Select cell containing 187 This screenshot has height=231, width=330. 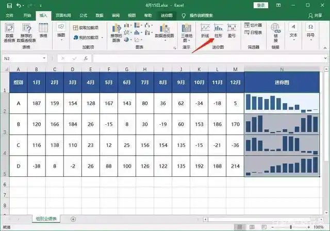37,103
